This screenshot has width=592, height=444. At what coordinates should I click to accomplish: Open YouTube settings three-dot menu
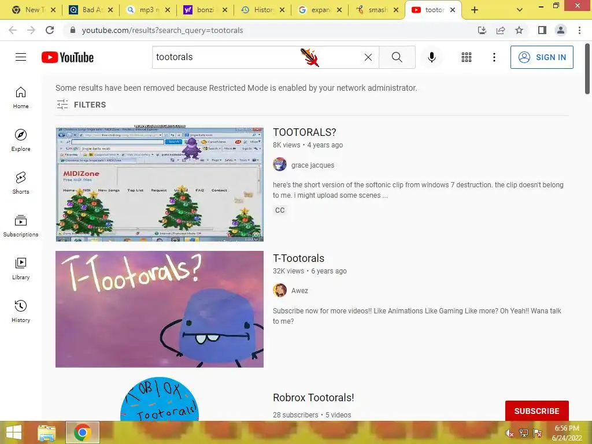pos(494,57)
